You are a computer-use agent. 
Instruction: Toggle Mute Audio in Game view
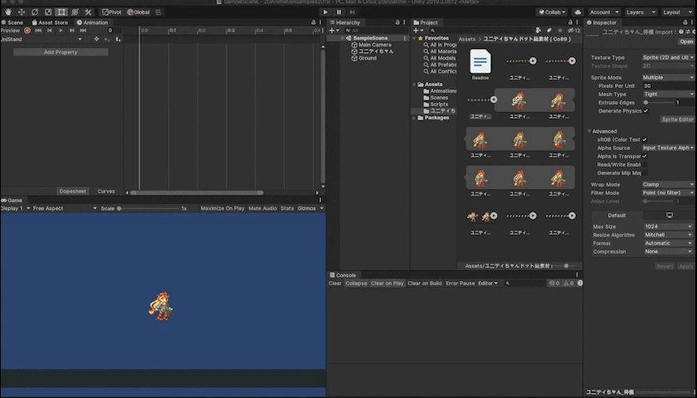pyautogui.click(x=262, y=208)
